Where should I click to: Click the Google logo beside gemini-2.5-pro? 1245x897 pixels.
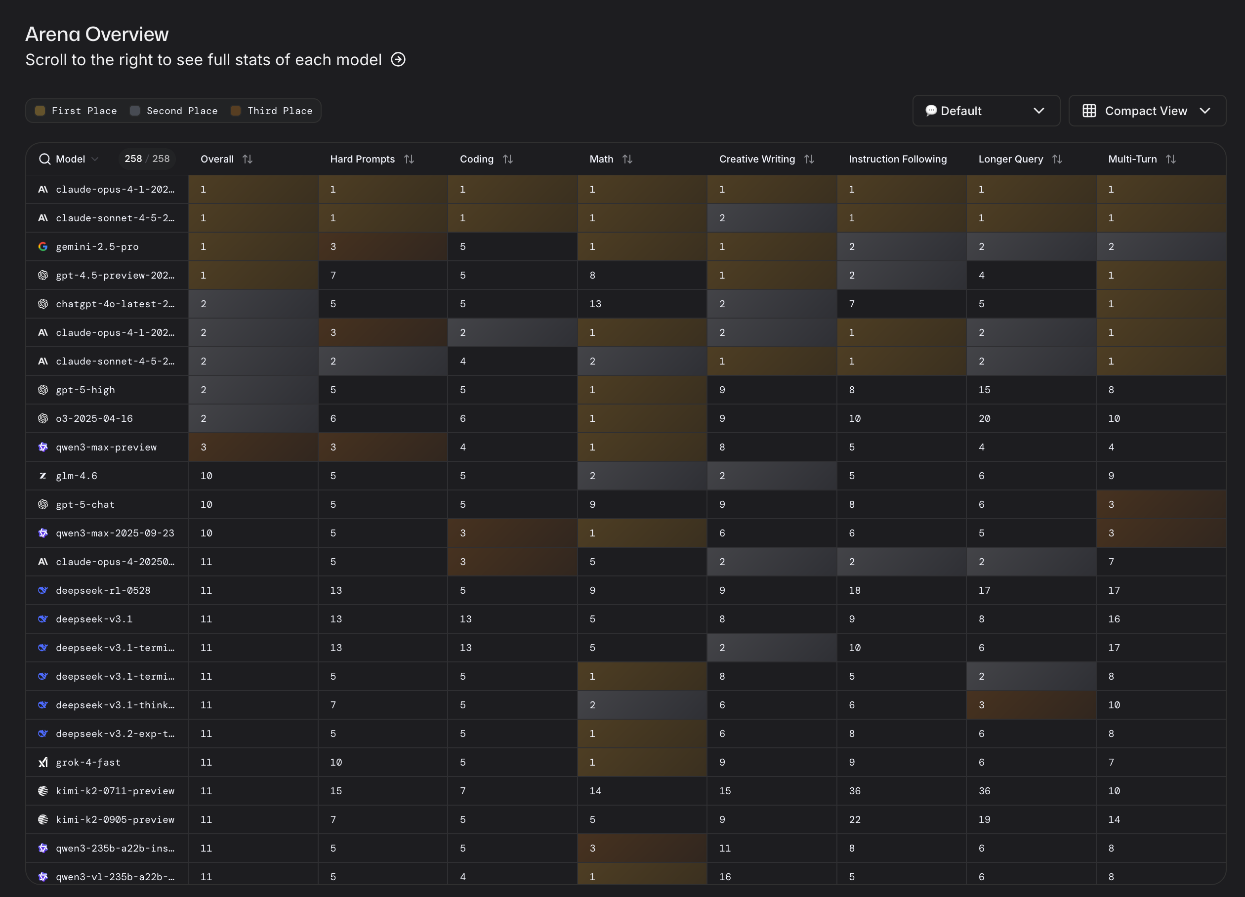pyautogui.click(x=43, y=247)
